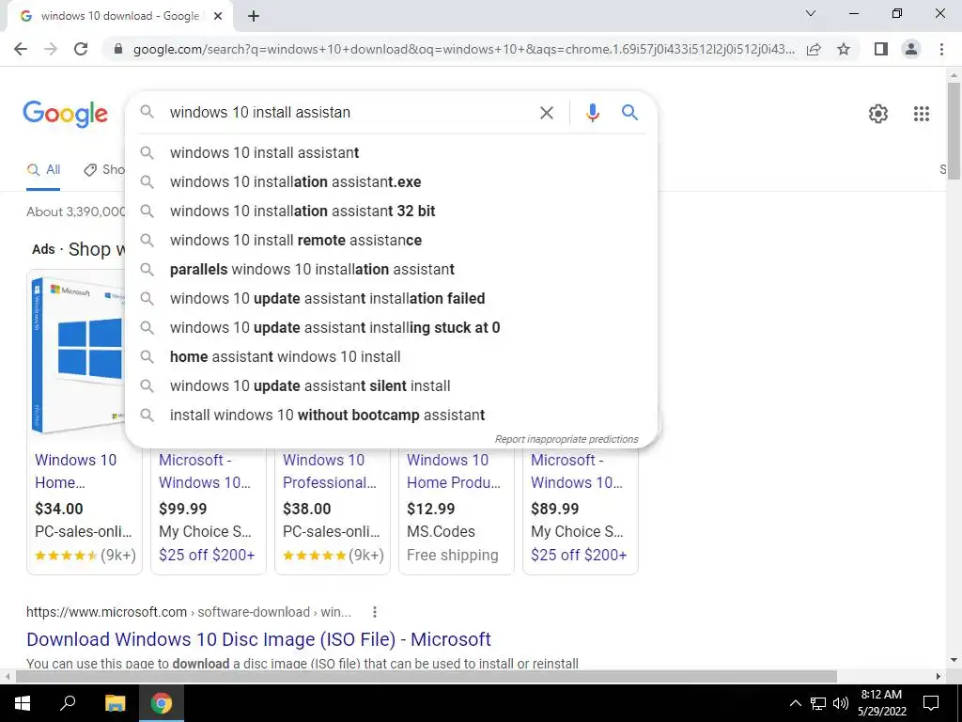Select suggestion 'parallels windows 10 installation assistant'
Viewport: 962px width, 722px height.
[391, 270]
